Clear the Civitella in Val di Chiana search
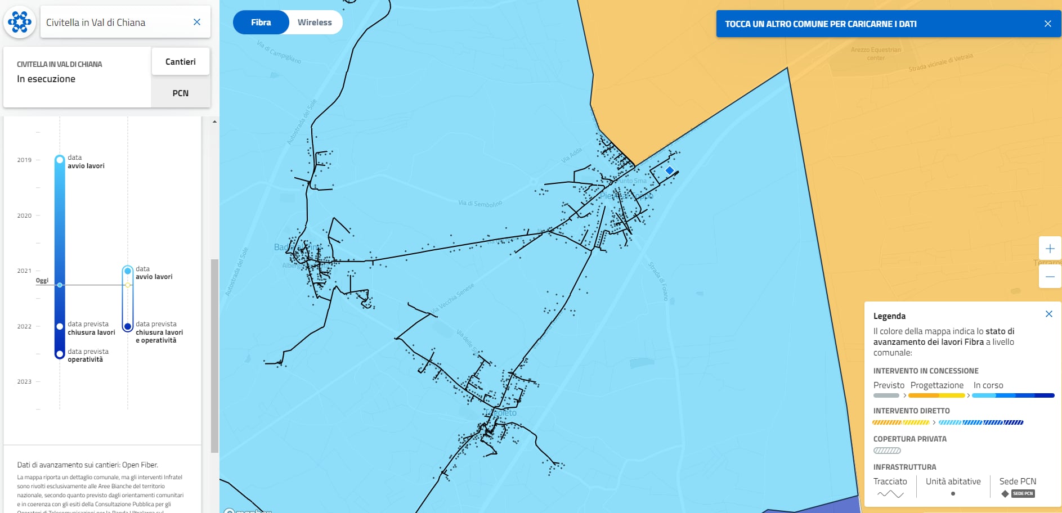 (197, 22)
